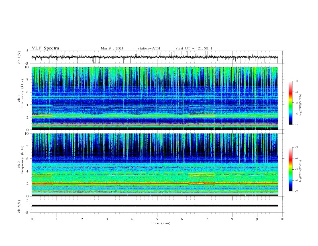The image size is (318, 246).
Task: Click the time axis tick label "3"
Action: [107, 219]
